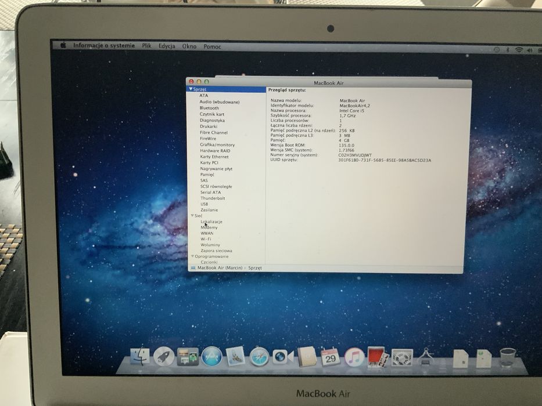Select Czytnik kart entry
This screenshot has width=542, height=406.
click(x=211, y=114)
